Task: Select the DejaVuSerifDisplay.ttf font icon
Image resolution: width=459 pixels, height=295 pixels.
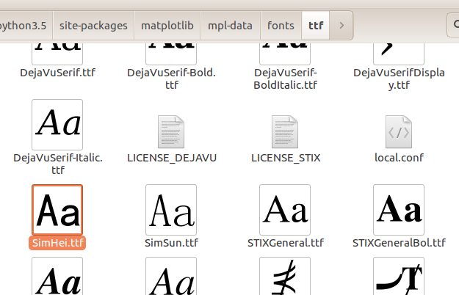Action: (399, 54)
